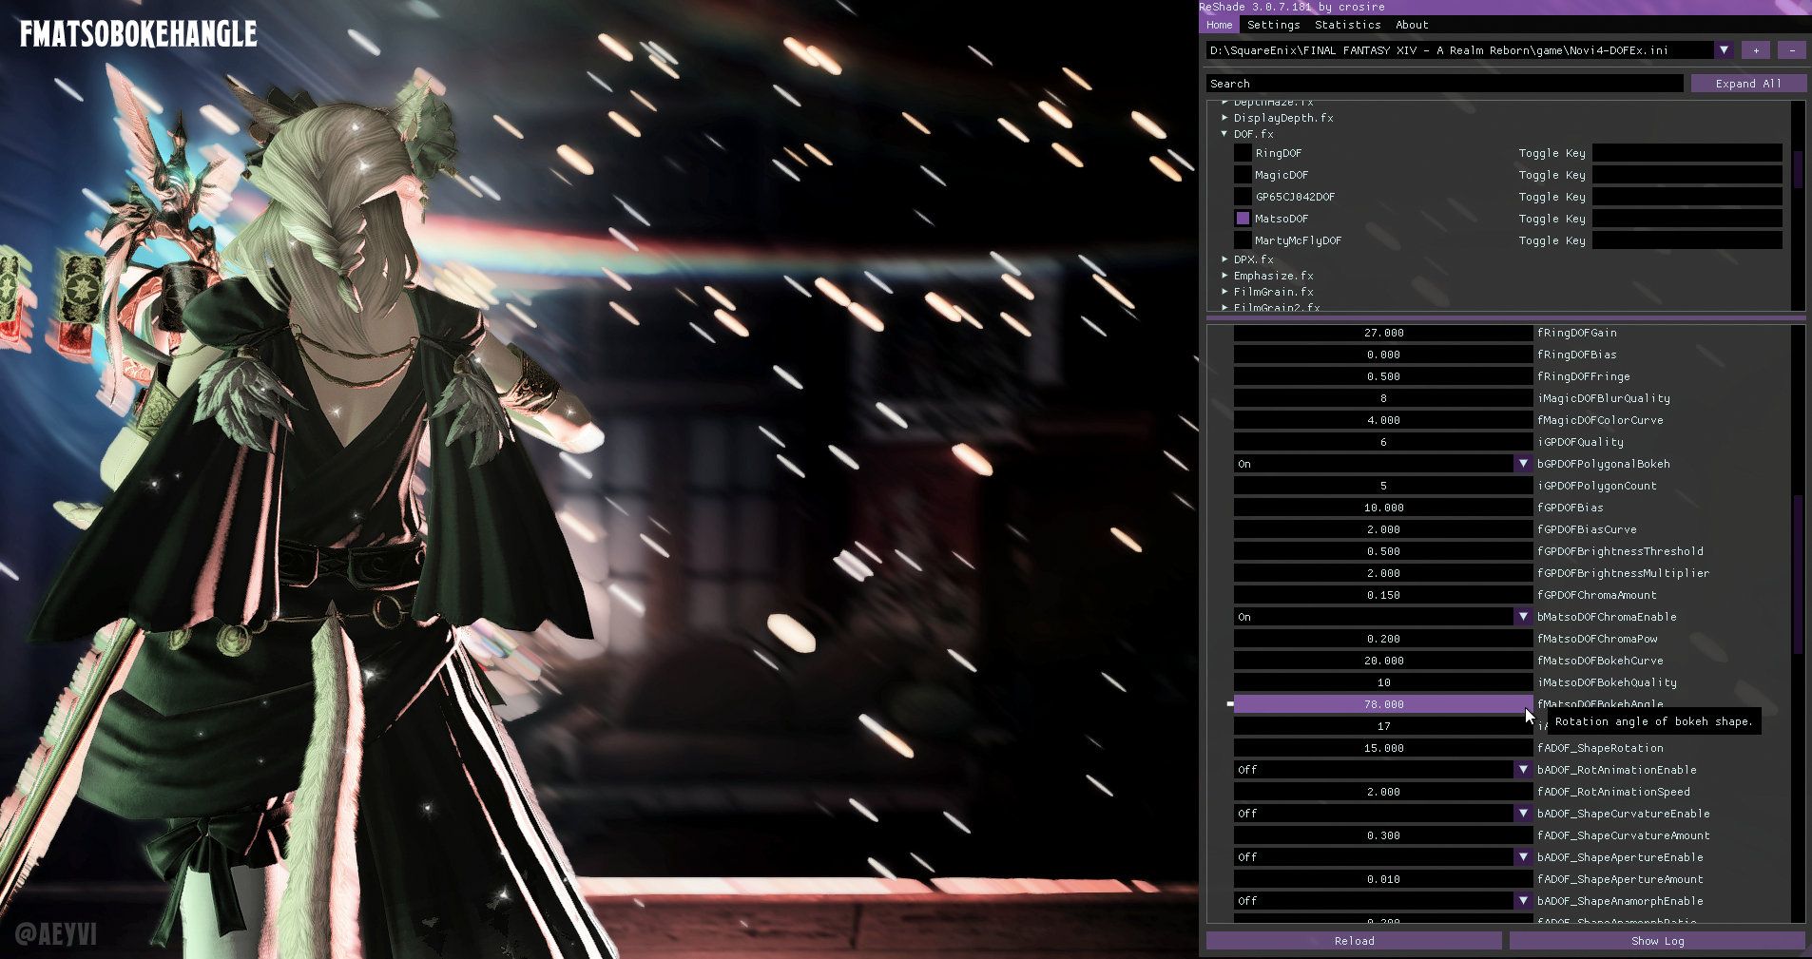Click the Show Log button
Screen dimensions: 1812x959
tap(1657, 941)
